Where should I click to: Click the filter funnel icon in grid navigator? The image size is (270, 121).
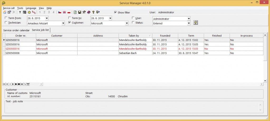[28, 84]
